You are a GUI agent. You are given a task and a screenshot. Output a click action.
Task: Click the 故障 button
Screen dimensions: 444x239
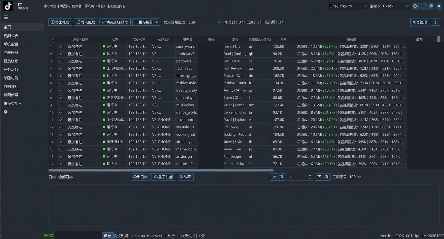(185, 177)
